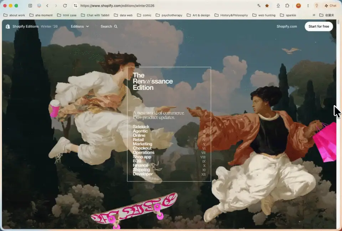The height and width of the screenshot is (231, 342).
Task: Jump to the Online section
Action: tap(139, 135)
